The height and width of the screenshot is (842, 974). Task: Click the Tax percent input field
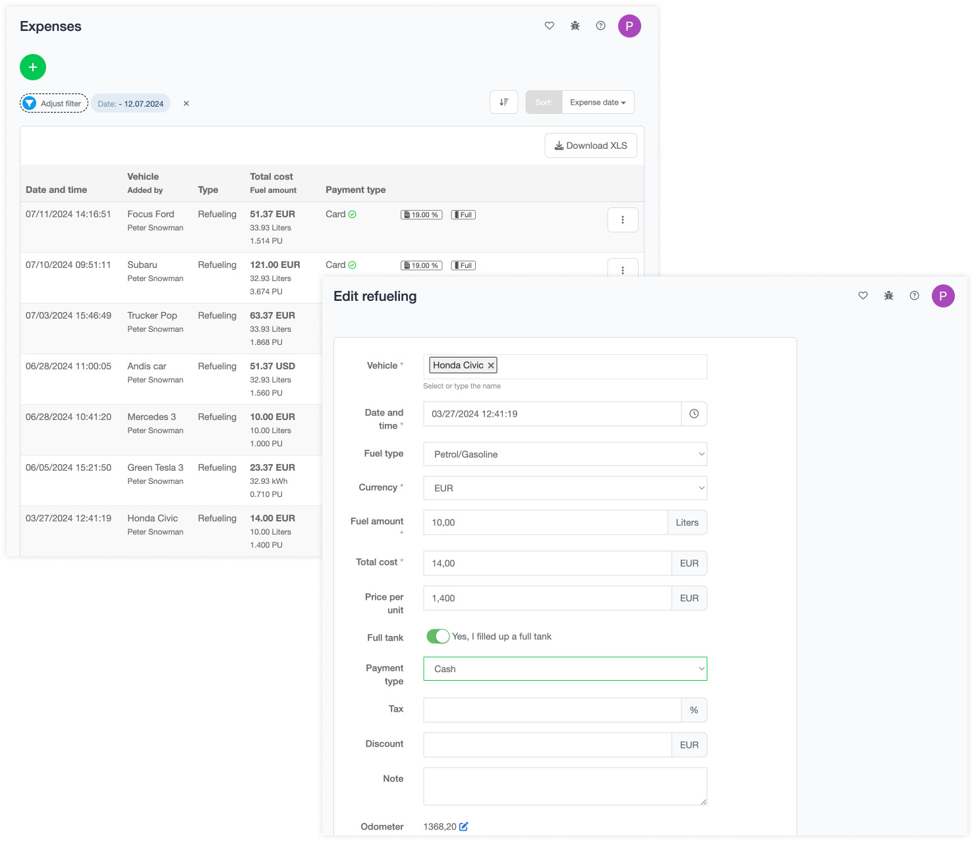pyautogui.click(x=552, y=710)
